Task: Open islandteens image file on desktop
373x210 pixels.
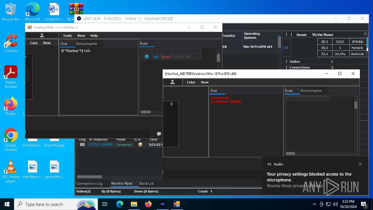Action: point(32,169)
